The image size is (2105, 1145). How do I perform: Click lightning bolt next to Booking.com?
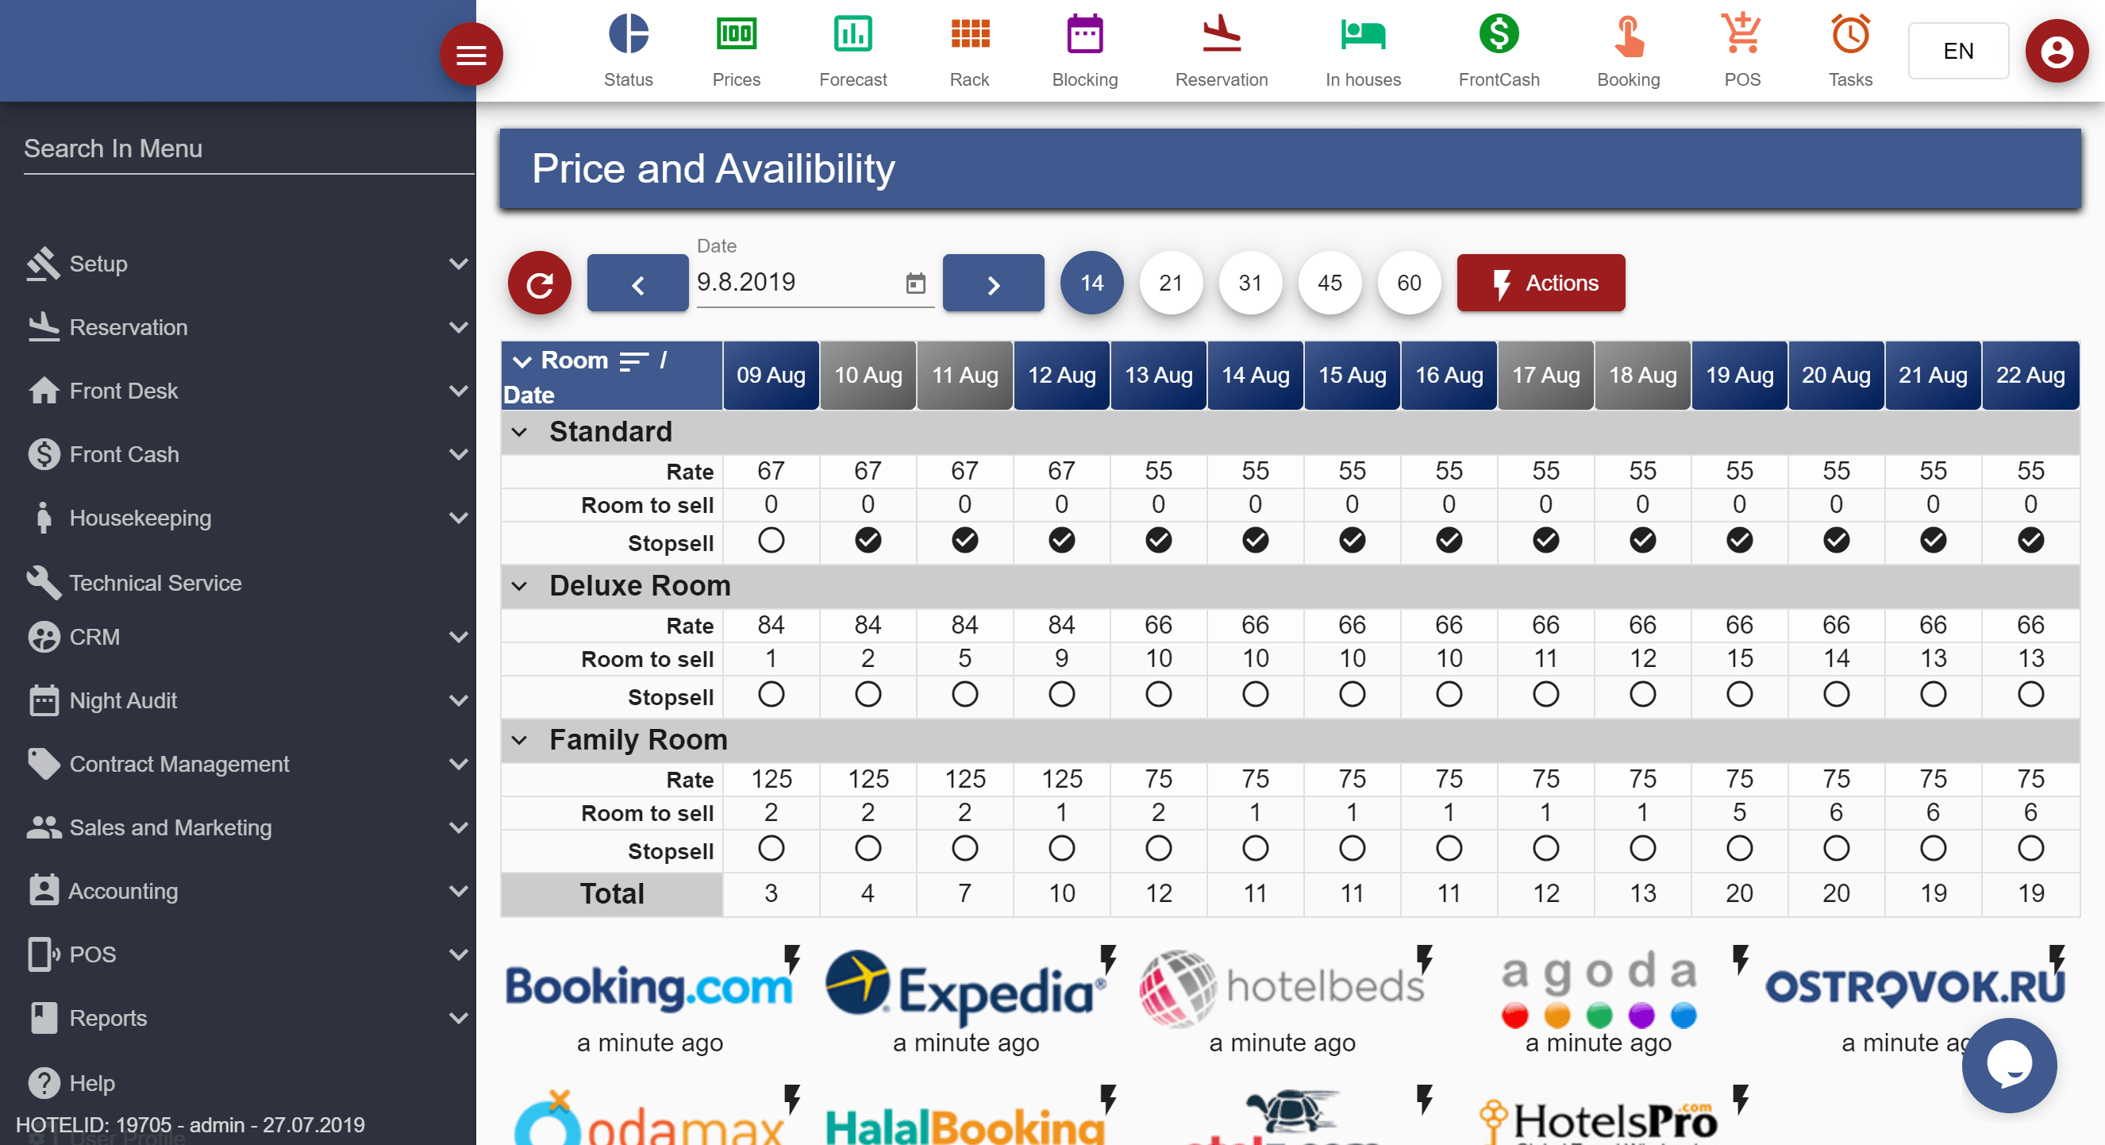point(792,959)
